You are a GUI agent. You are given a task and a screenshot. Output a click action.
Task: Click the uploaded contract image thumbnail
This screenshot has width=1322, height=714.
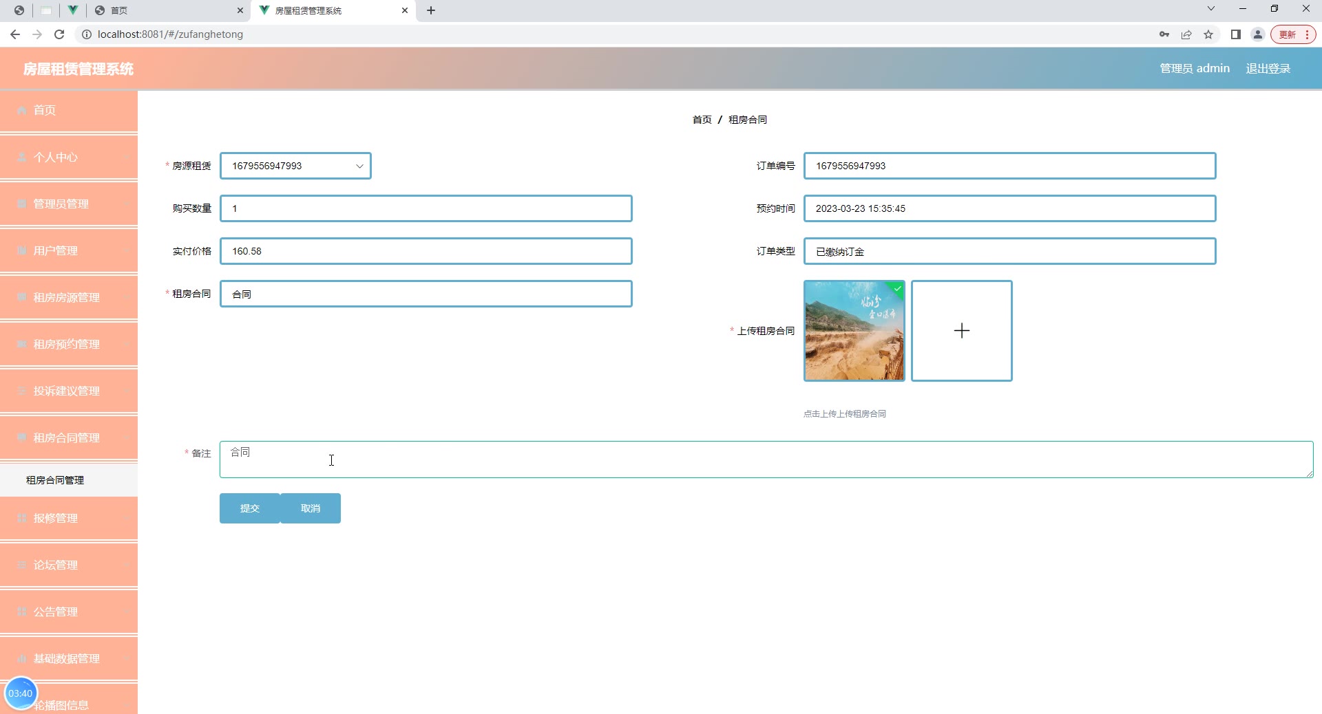point(854,331)
